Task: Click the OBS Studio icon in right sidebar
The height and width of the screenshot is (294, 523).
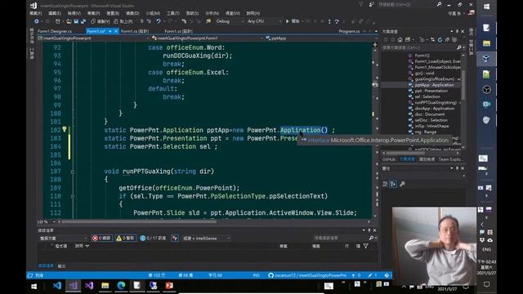Action: point(487,89)
